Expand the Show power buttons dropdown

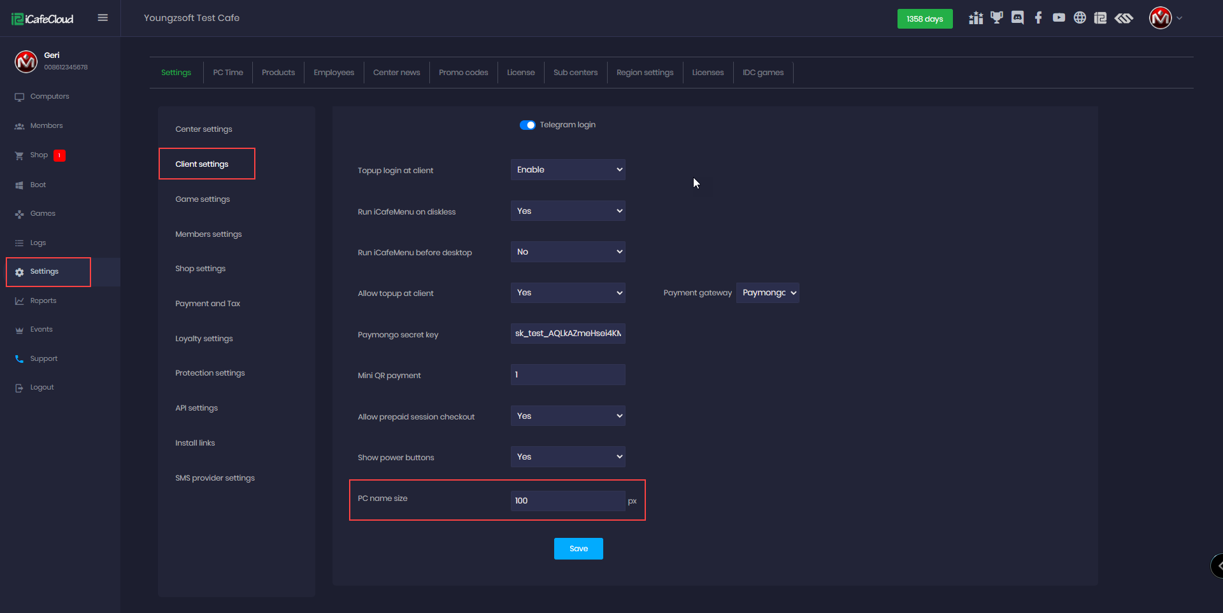point(568,457)
